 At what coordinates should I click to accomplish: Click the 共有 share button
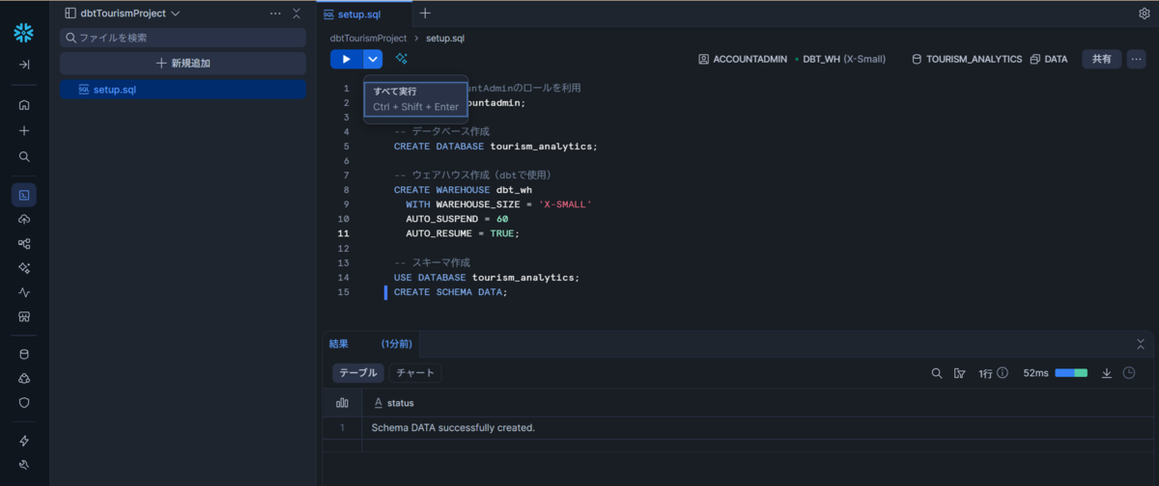click(x=1102, y=59)
